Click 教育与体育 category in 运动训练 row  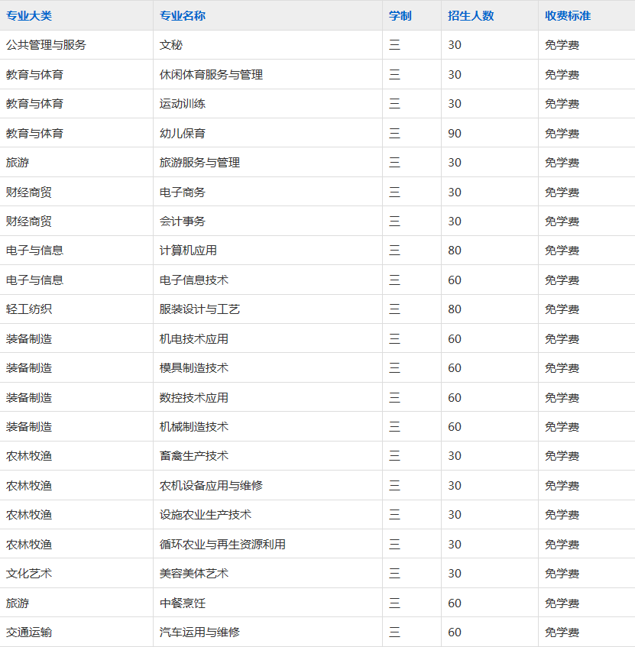coord(34,104)
